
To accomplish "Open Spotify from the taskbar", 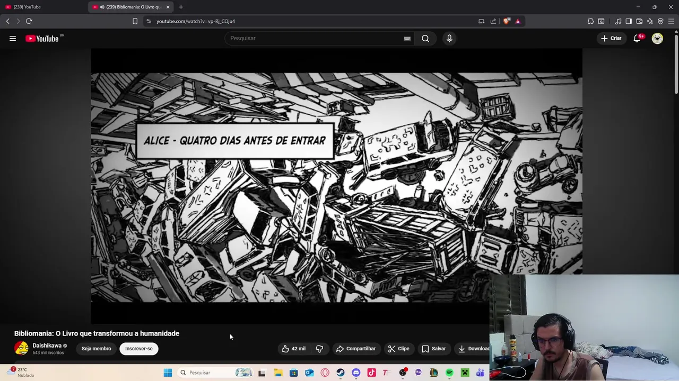I will (449, 373).
